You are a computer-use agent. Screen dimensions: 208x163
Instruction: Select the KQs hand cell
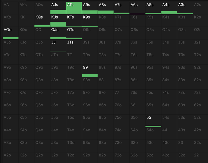point(42,21)
